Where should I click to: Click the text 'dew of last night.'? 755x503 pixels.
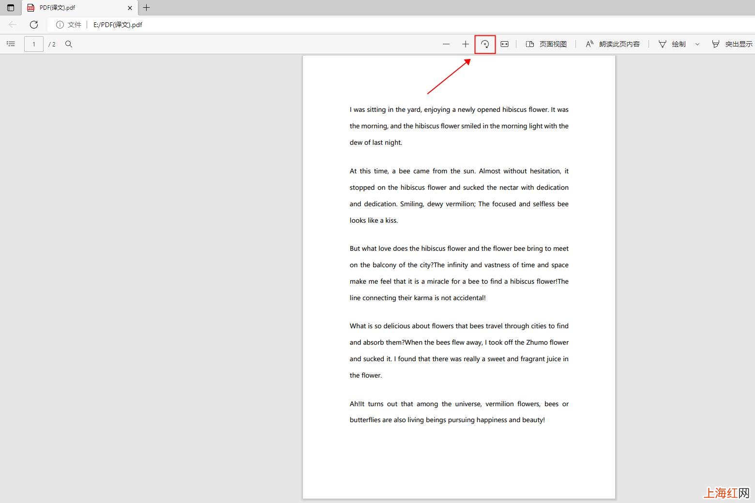[376, 142]
